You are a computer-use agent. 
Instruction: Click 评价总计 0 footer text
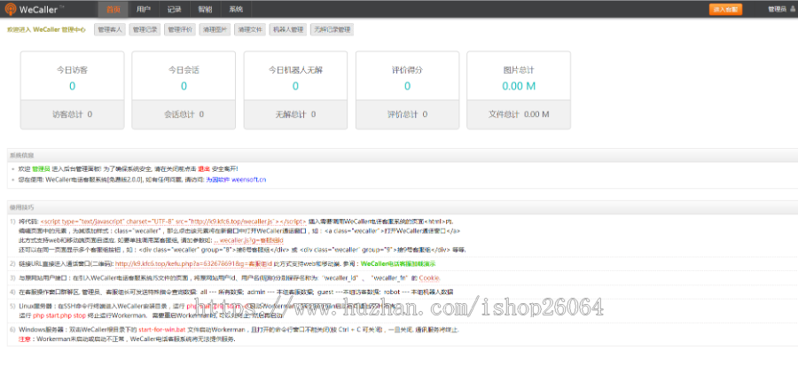[x=407, y=114]
